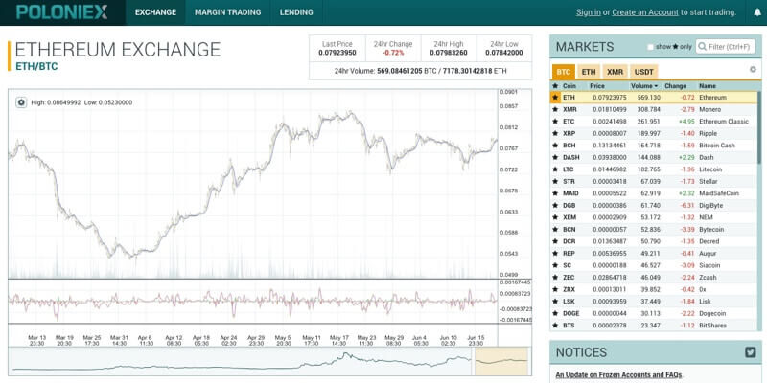The height and width of the screenshot is (383, 767).
Task: Click the Sign in link
Action: (x=589, y=12)
